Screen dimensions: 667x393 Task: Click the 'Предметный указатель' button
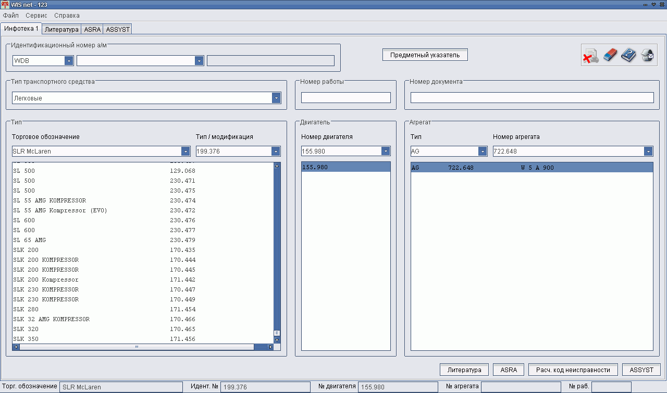(x=425, y=55)
